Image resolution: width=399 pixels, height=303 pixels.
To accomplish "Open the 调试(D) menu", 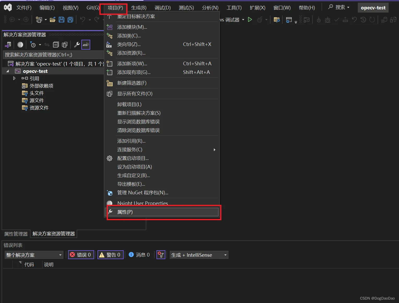I will 163,8.
